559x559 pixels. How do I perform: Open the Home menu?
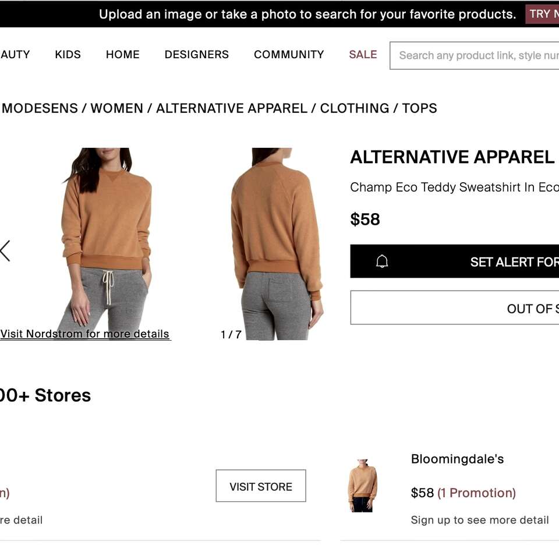122,55
